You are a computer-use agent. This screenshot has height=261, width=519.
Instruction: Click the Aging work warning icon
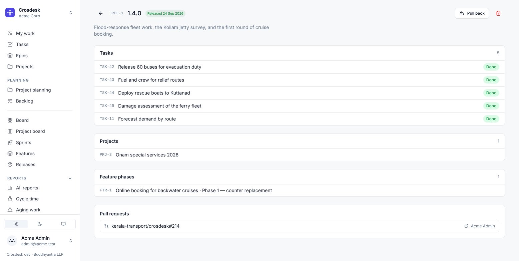coord(10,210)
